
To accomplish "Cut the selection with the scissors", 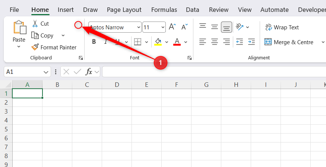I will click(40, 24).
